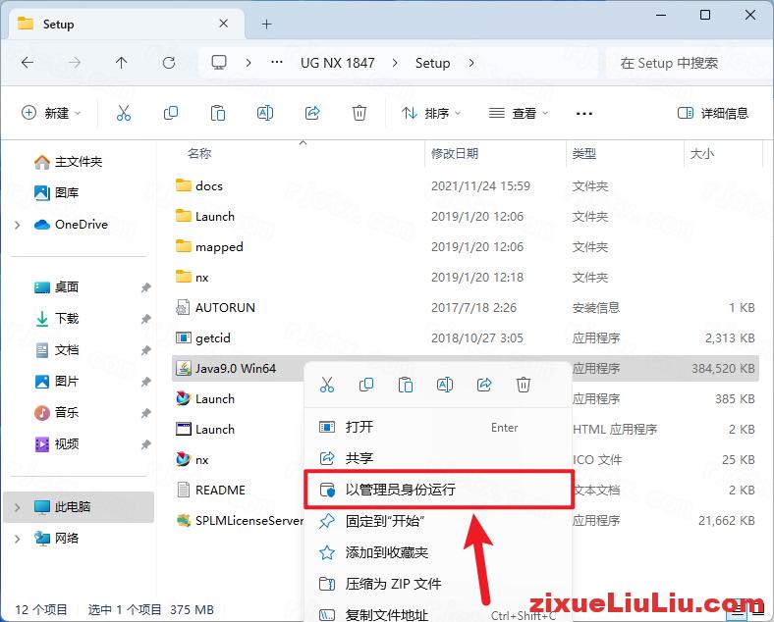Open 下载 in the sidebar
This screenshot has width=774, height=622.
[x=56, y=319]
